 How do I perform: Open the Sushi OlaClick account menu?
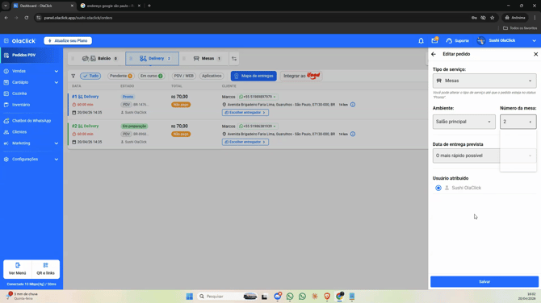click(506, 40)
